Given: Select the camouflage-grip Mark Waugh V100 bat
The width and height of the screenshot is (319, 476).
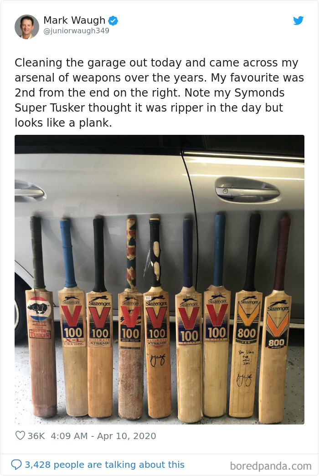Looking at the screenshot, I should (x=131, y=318).
